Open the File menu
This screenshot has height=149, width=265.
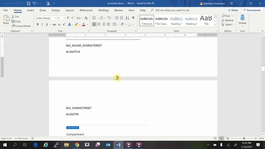coord(5,10)
